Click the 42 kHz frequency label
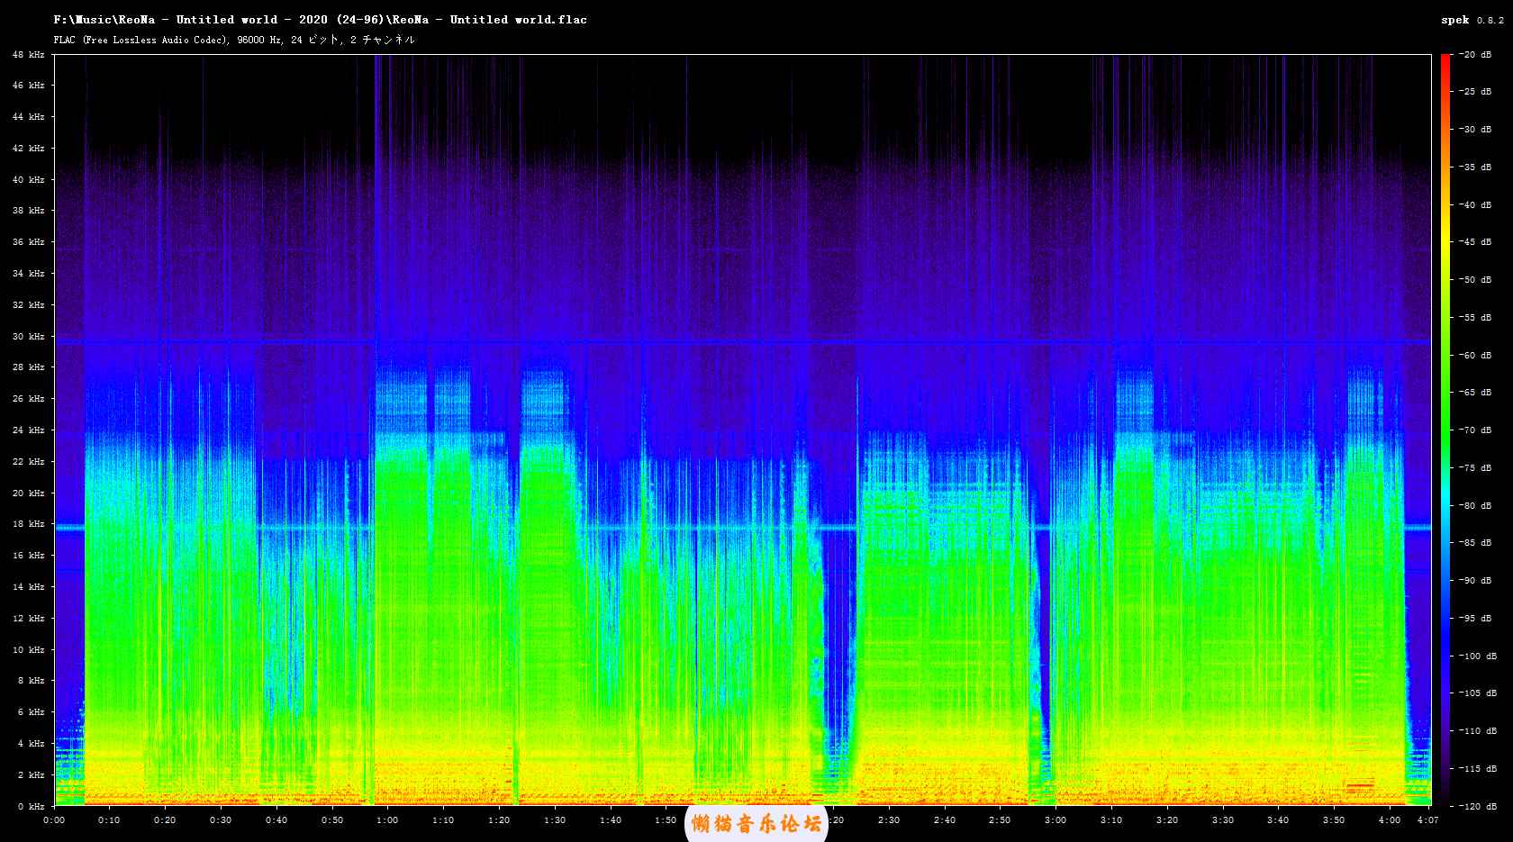This screenshot has width=1513, height=842. coord(28,148)
